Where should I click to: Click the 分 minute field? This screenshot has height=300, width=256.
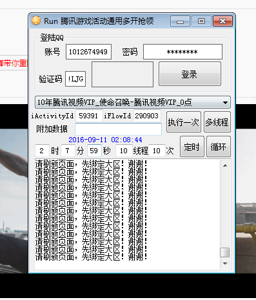[x=68, y=151]
